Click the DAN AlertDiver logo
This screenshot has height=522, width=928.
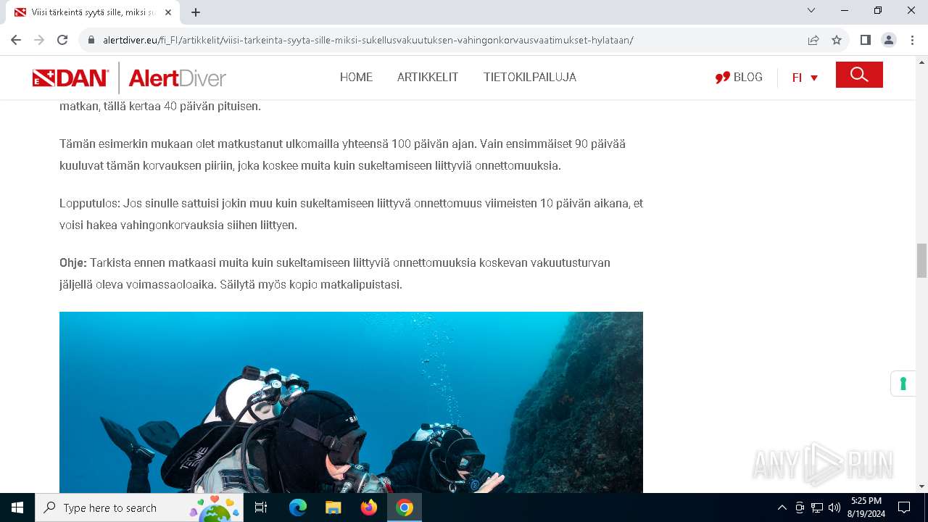coord(129,78)
